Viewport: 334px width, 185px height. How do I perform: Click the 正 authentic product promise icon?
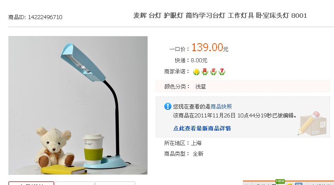[213, 72]
